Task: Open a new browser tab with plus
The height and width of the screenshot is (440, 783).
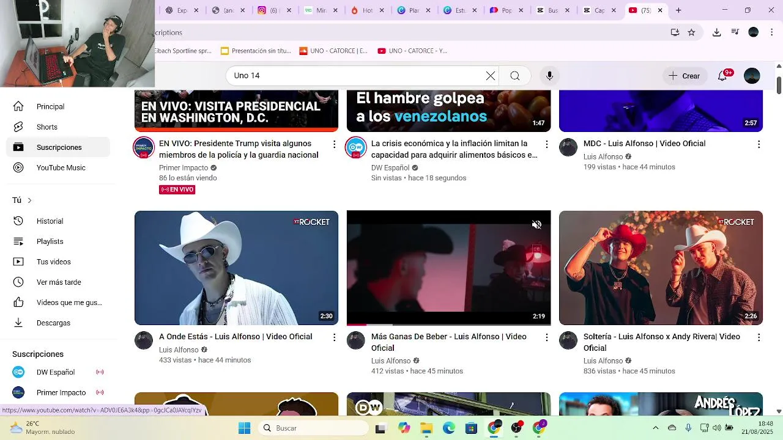Action: tap(678, 10)
